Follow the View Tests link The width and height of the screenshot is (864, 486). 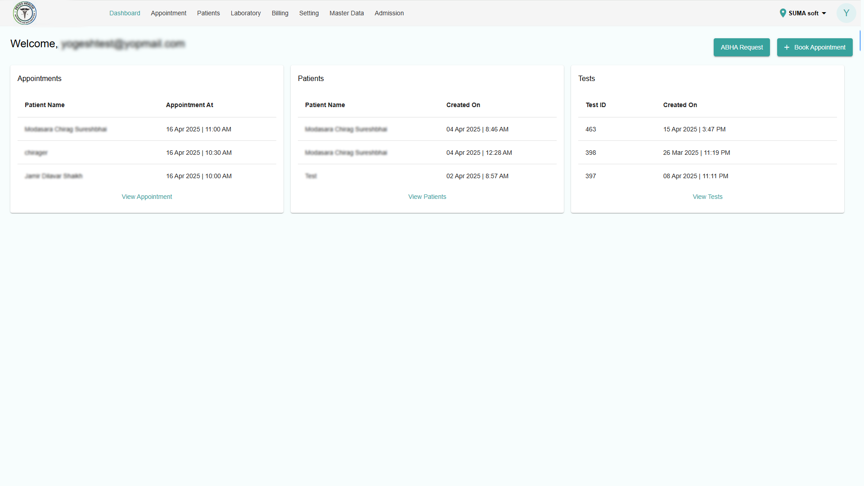coord(707,197)
